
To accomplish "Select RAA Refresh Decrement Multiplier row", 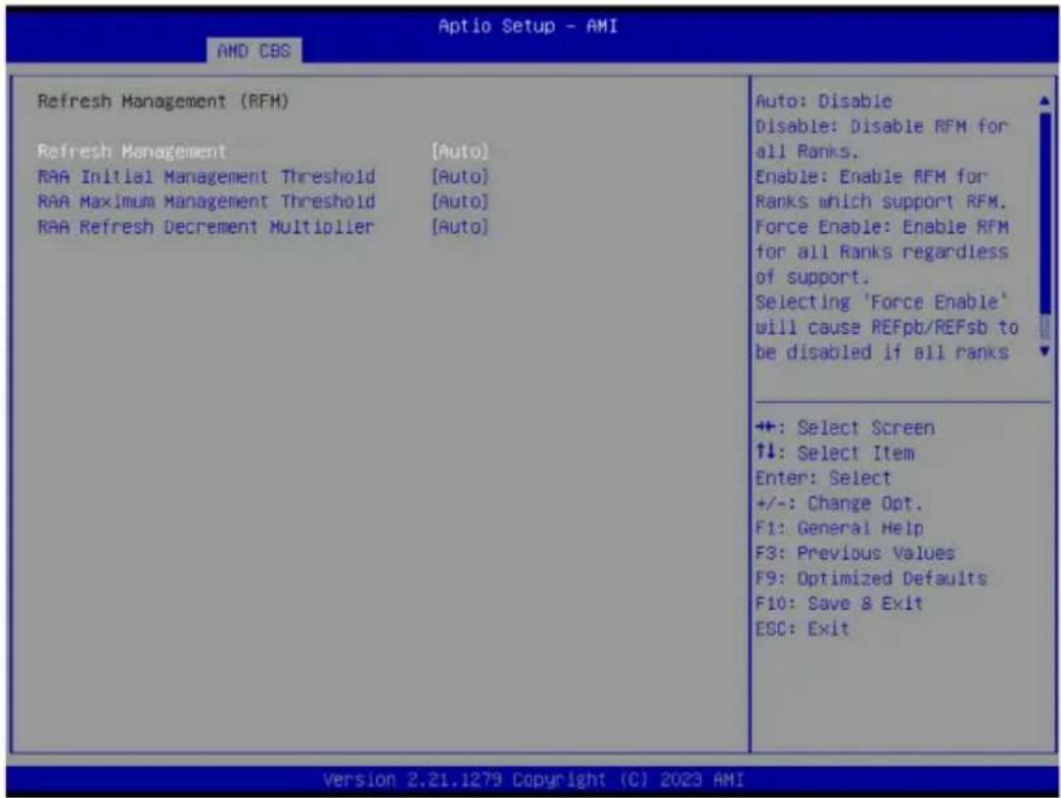I will 262,227.
